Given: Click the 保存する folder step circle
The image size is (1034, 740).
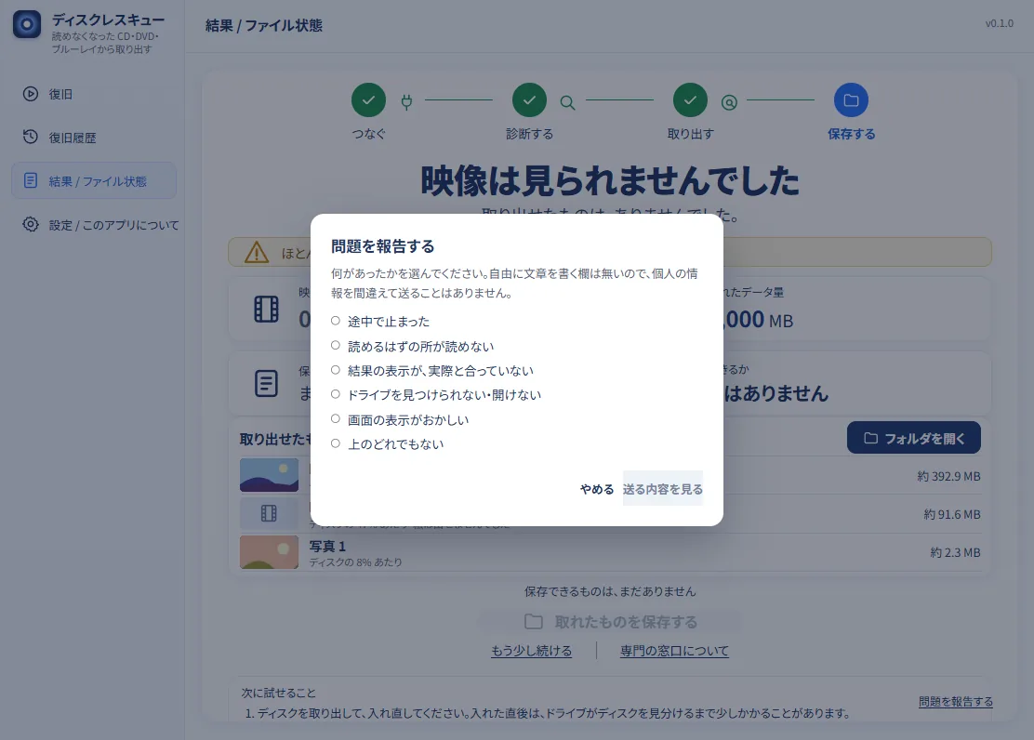Looking at the screenshot, I should pos(852,100).
